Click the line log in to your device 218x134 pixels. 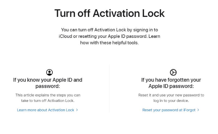[x=171, y=100]
